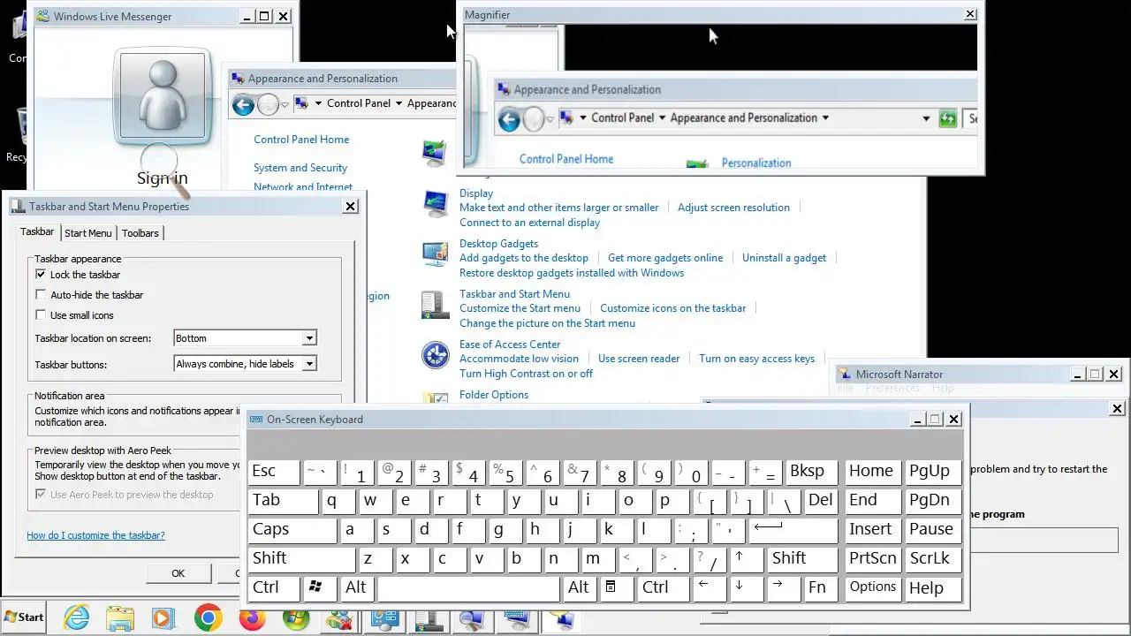1131x636 pixels.
Task: Tap the Enter key on On-Screen Keyboard
Action: [x=793, y=530]
